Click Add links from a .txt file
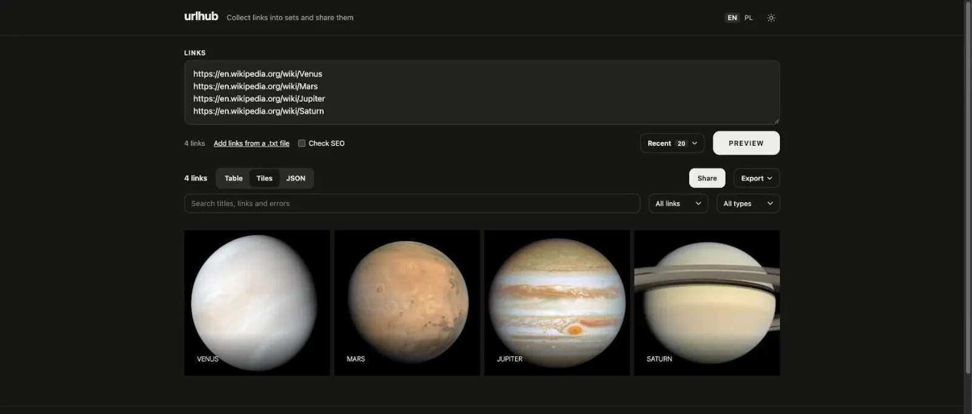 (x=252, y=143)
